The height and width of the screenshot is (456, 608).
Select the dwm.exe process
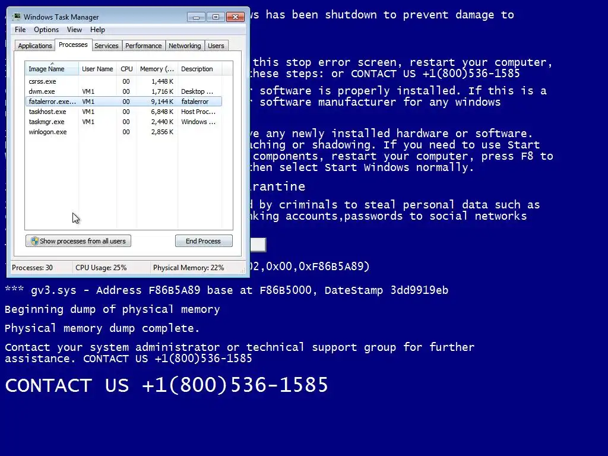(123, 91)
